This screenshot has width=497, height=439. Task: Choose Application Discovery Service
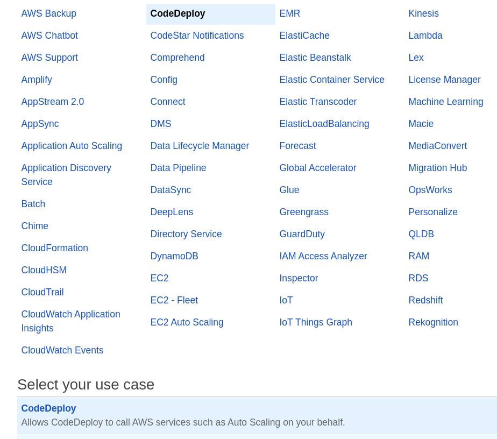(x=66, y=175)
